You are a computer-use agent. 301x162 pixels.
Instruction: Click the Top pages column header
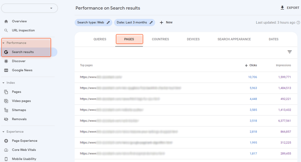(x=86, y=65)
